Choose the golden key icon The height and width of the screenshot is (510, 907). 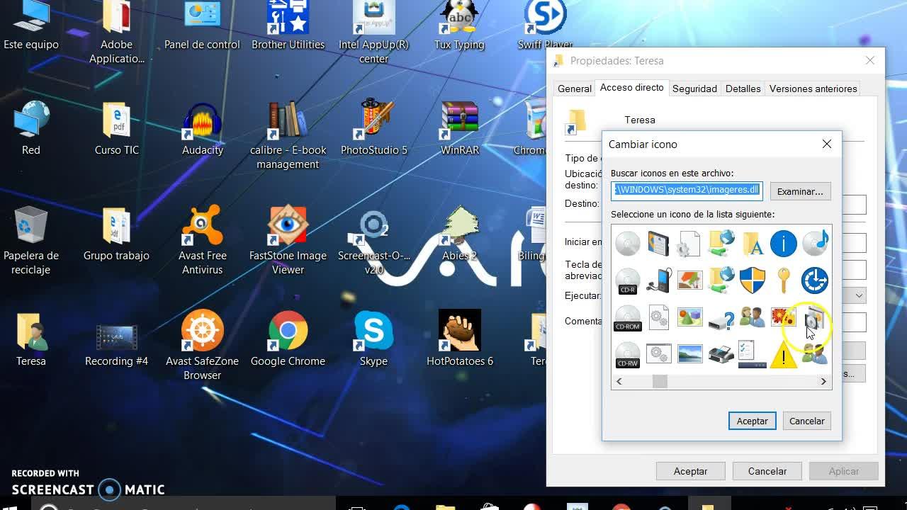click(x=783, y=280)
